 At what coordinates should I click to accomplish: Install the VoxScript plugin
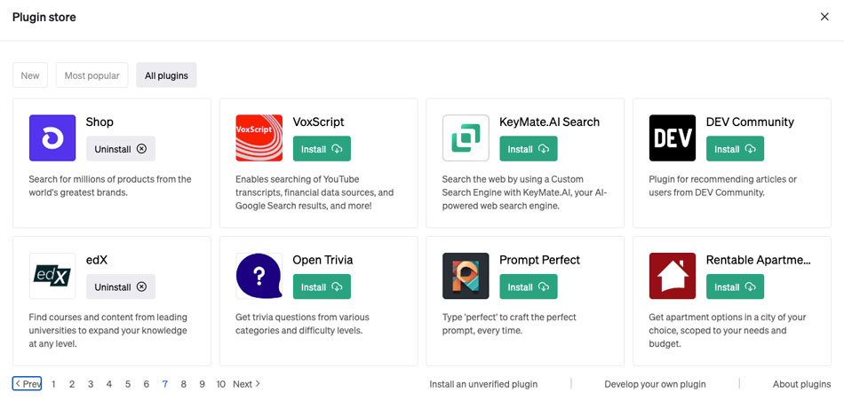pyautogui.click(x=322, y=149)
